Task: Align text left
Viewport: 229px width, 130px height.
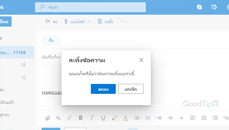Action: 193,118
